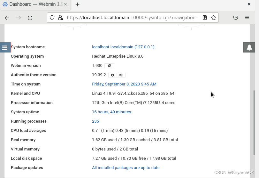
Task: Click the Linux 4.19.91-27.4.2.kos5.x86_64 kernel text
Action: (x=133, y=93)
